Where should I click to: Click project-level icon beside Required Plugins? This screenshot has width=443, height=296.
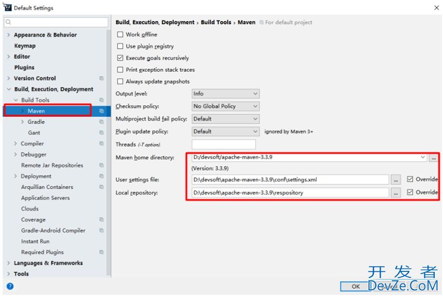pos(101,252)
